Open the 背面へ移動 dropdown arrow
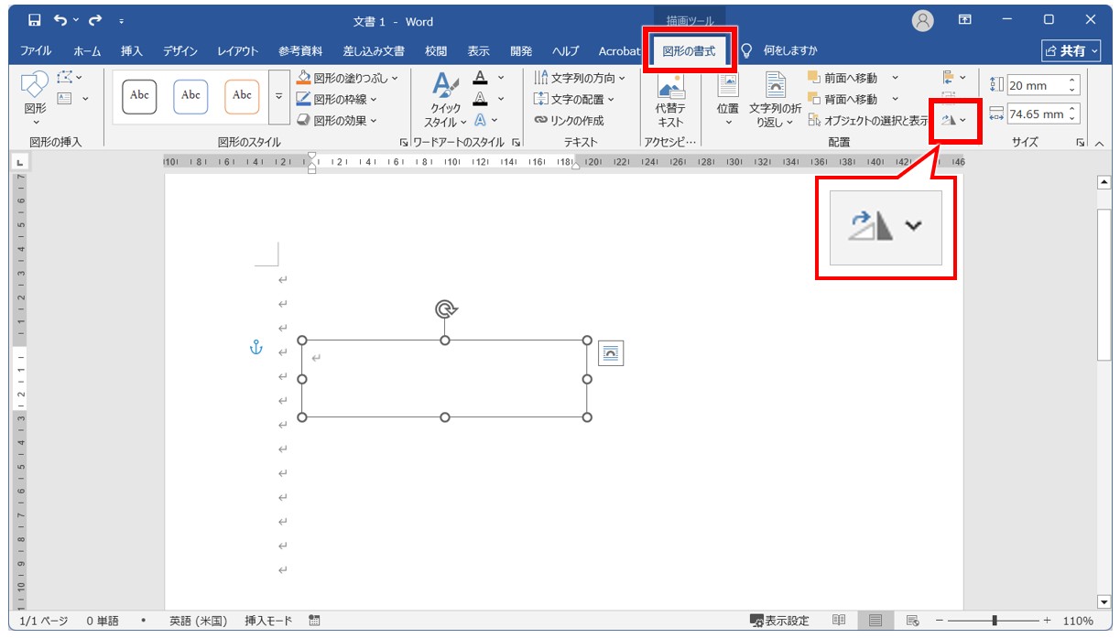Screen dimensions: 1120x638 coord(895,99)
